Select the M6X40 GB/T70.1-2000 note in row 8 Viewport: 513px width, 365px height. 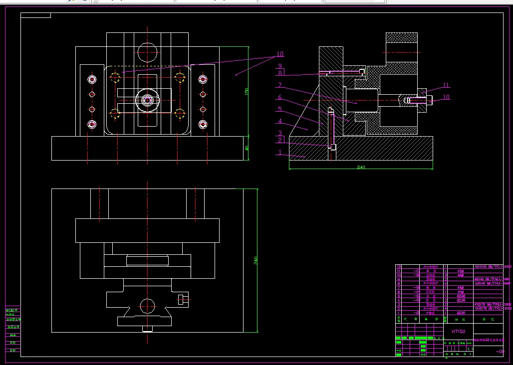pos(492,283)
